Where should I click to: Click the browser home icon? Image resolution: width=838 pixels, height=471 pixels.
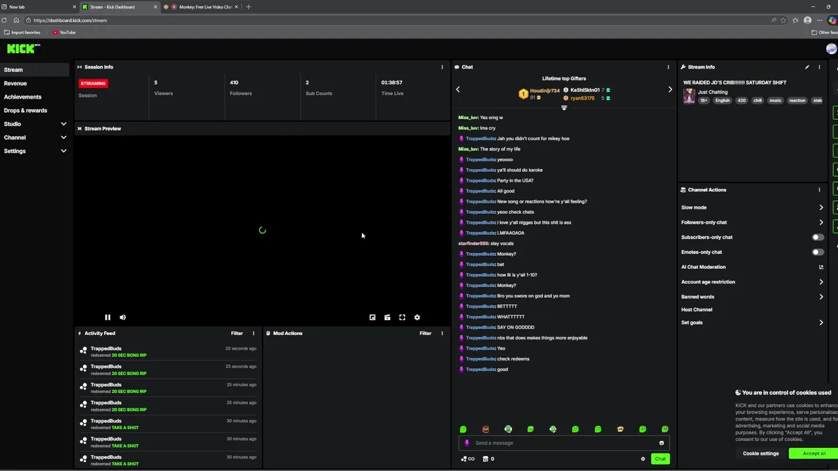click(x=16, y=20)
